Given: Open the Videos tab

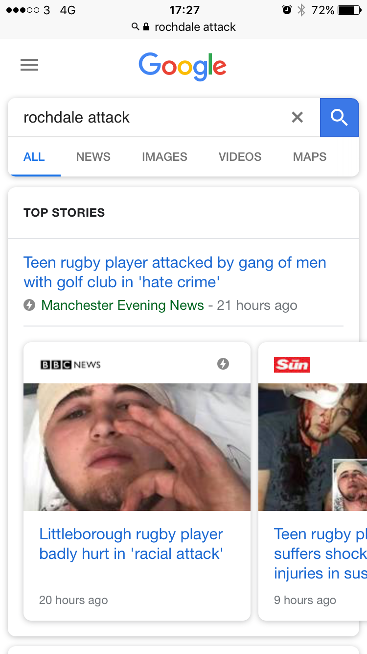Looking at the screenshot, I should pos(240,157).
